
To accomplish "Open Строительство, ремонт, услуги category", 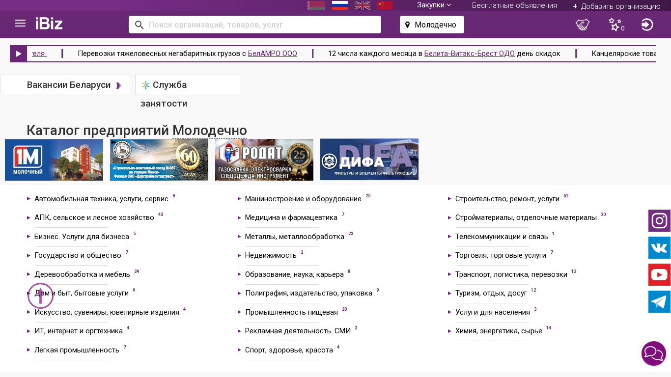I will (507, 199).
